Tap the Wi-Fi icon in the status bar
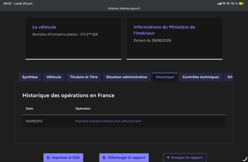 pyautogui.click(x=224, y=3)
